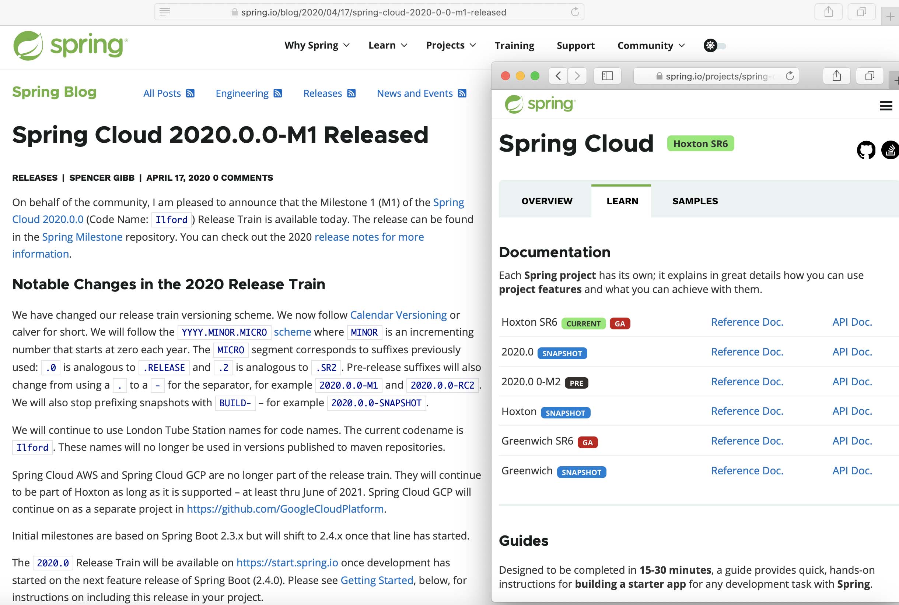Open the All Posts blog category
The width and height of the screenshot is (899, 605).
point(162,93)
